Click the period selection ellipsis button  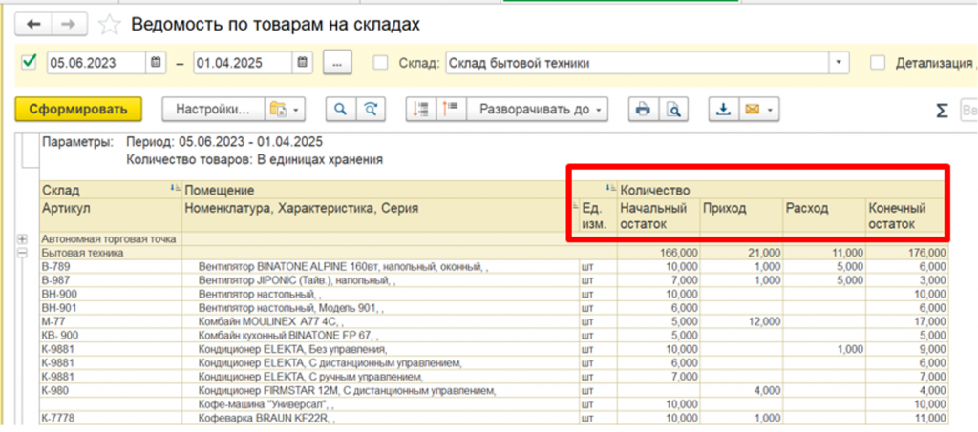point(337,63)
